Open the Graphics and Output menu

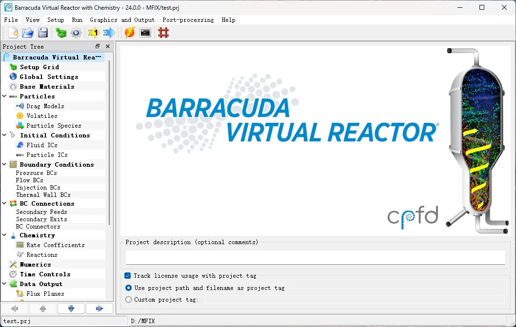click(x=122, y=20)
